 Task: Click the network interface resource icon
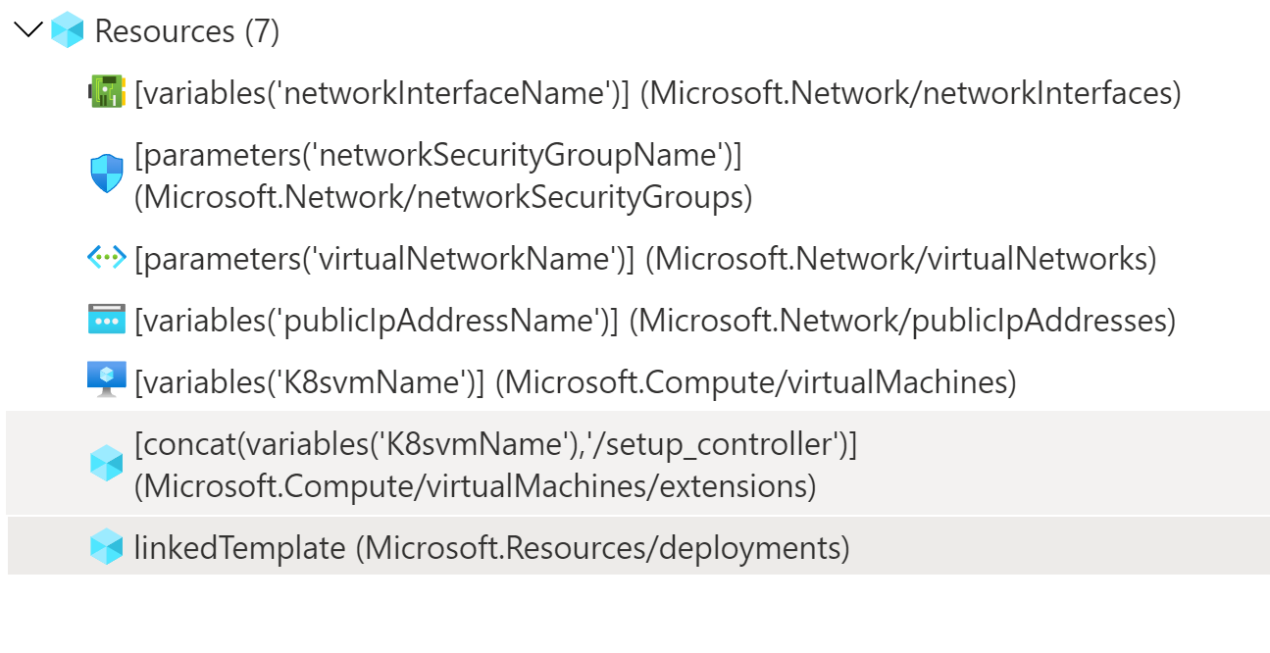pos(108,93)
